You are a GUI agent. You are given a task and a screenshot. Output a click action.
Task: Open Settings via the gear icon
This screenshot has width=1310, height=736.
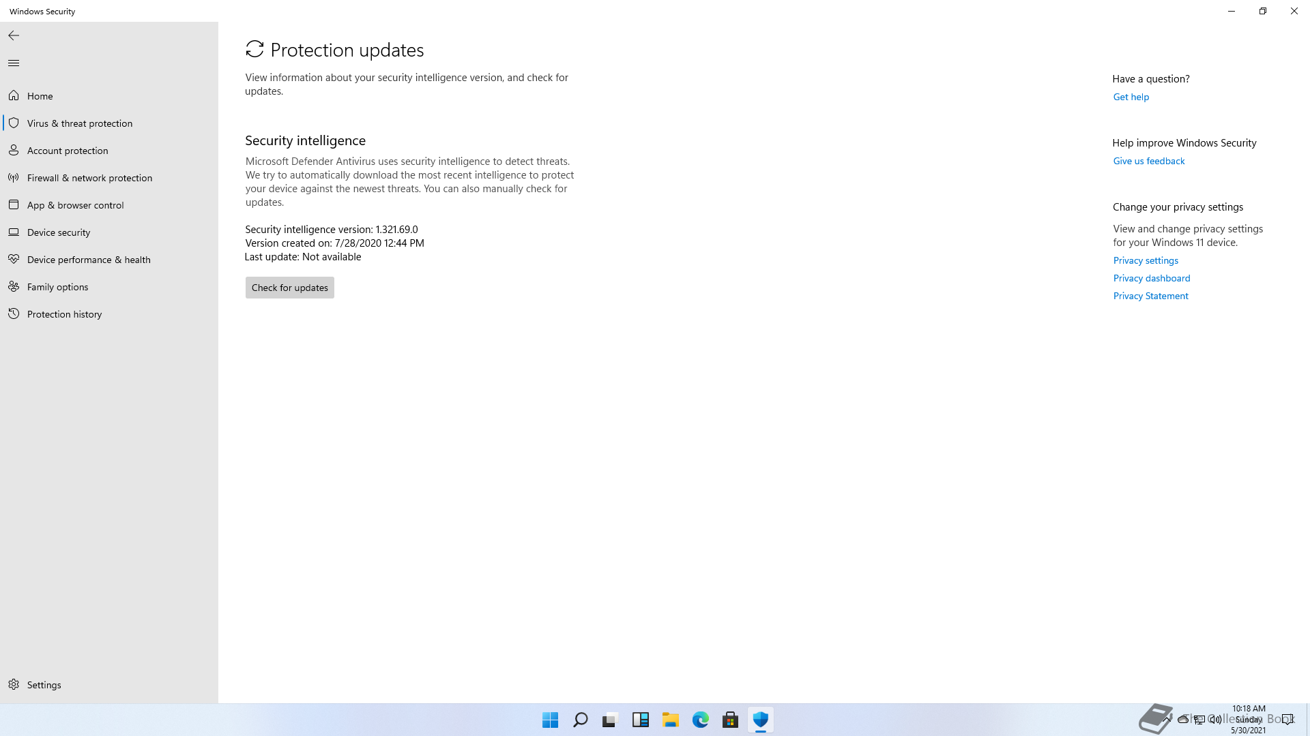(x=14, y=684)
